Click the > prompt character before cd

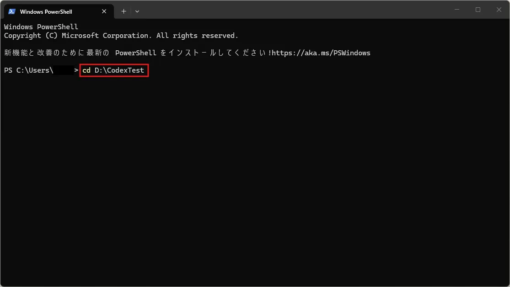[x=76, y=70]
